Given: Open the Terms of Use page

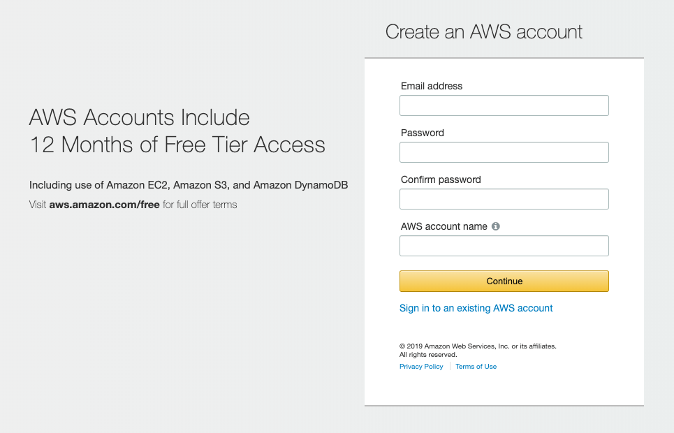Looking at the screenshot, I should 476,366.
